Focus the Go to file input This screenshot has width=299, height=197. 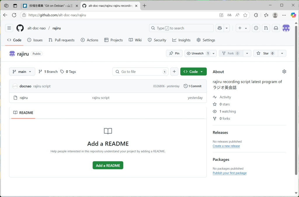(x=140, y=72)
